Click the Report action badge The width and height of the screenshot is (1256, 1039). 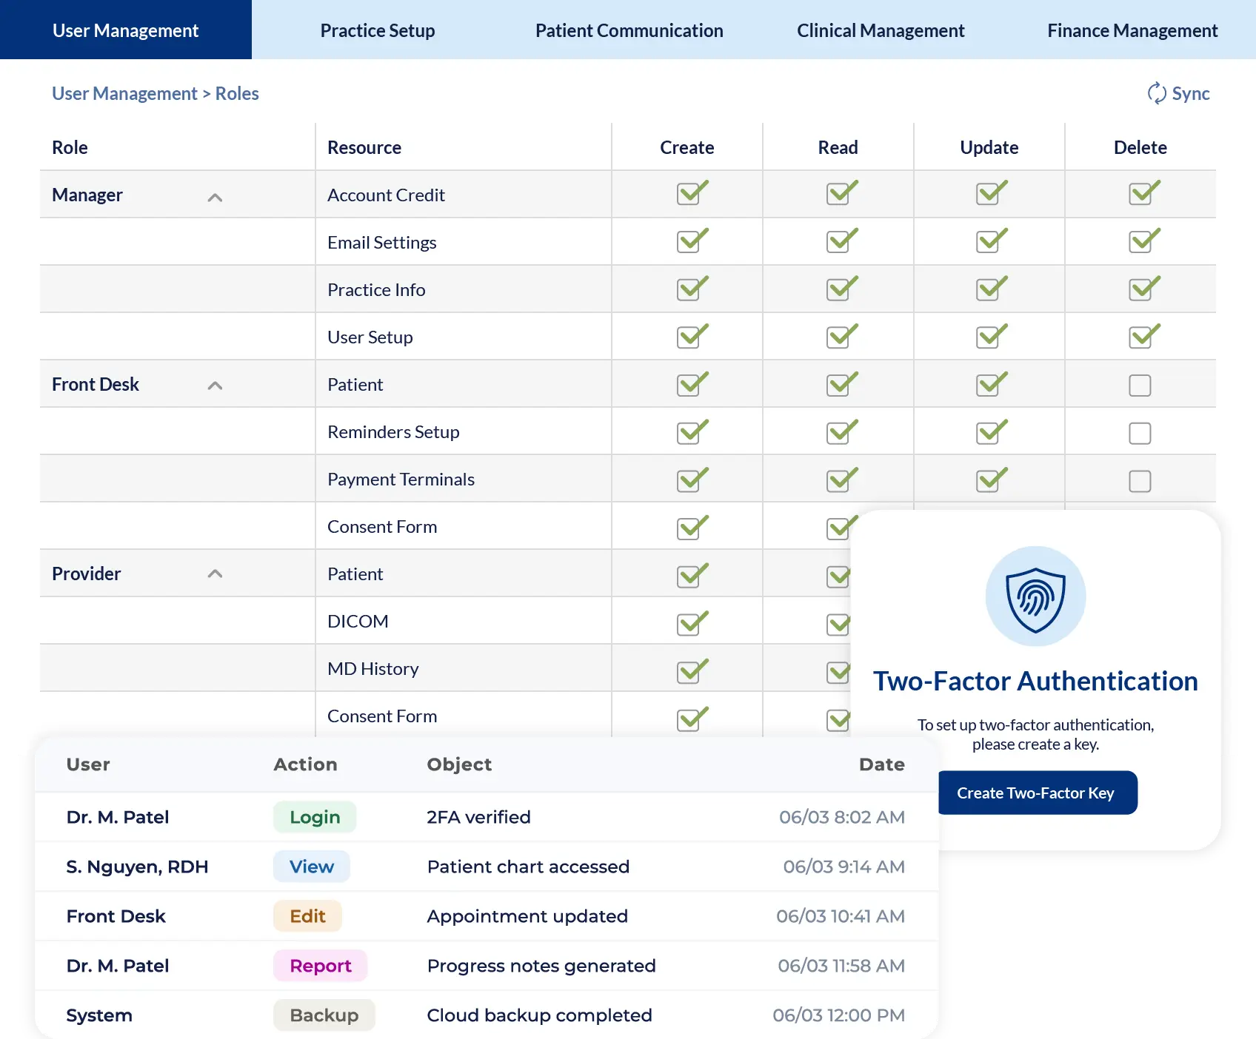coord(321,966)
